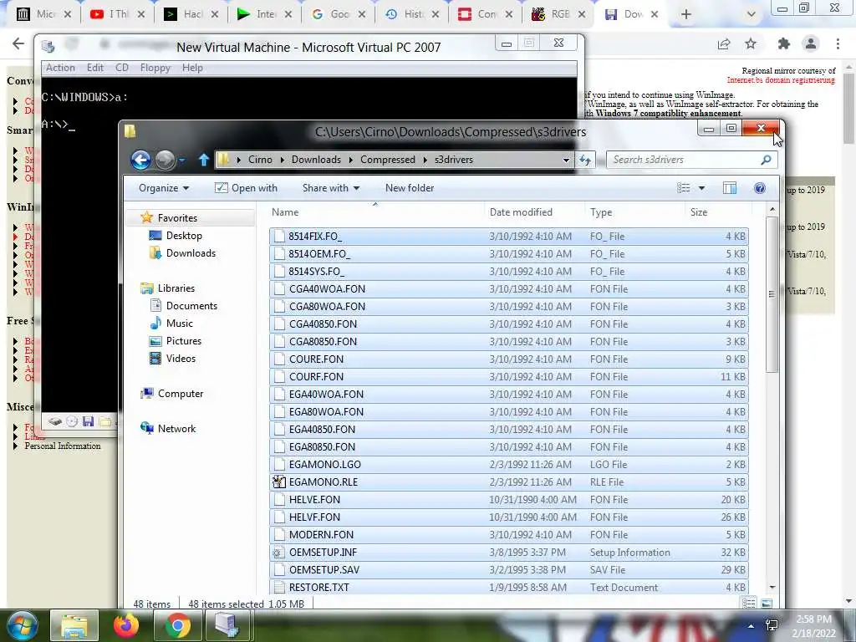Click the OEMSETUP.INF gear file icon
Image resolution: width=856 pixels, height=642 pixels.
pos(278,553)
